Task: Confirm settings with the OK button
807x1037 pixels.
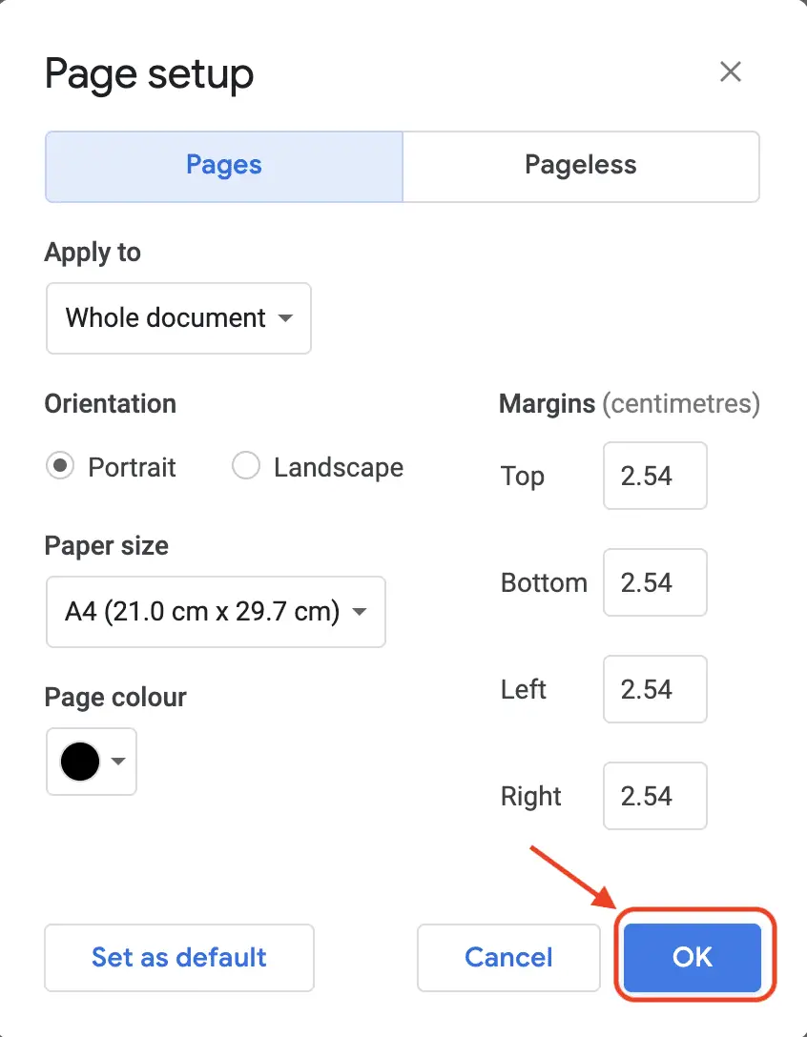Action: click(x=693, y=957)
